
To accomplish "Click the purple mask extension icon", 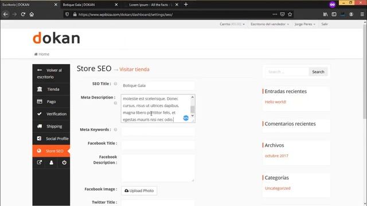I will point(333,5).
